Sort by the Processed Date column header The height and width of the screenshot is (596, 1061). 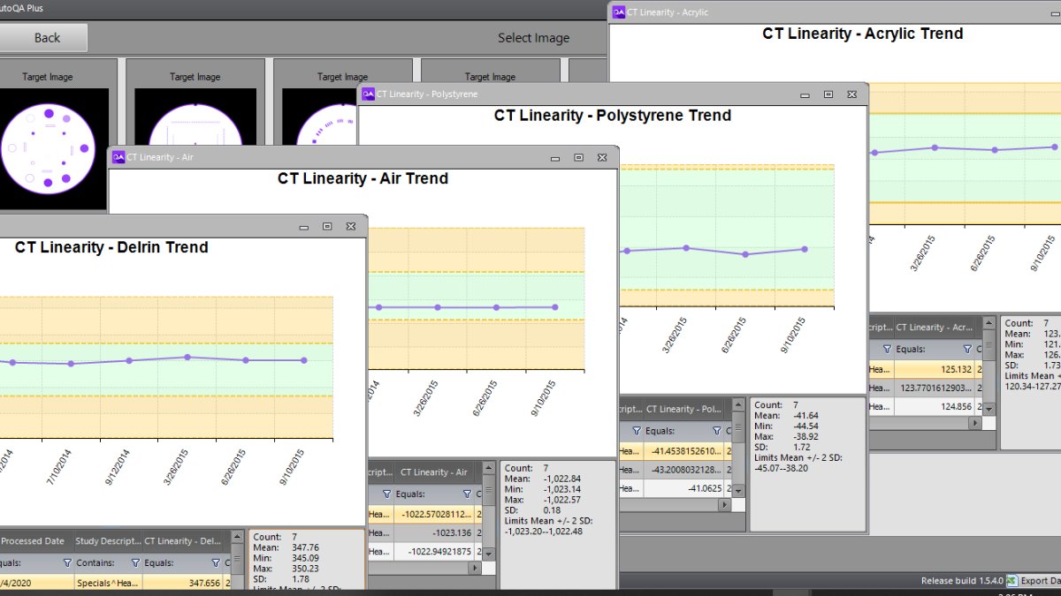(37, 541)
